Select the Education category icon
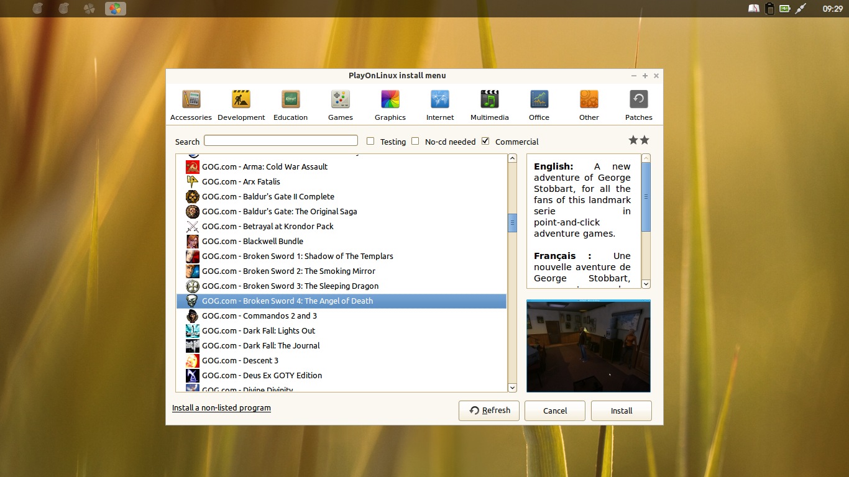 tap(291, 99)
